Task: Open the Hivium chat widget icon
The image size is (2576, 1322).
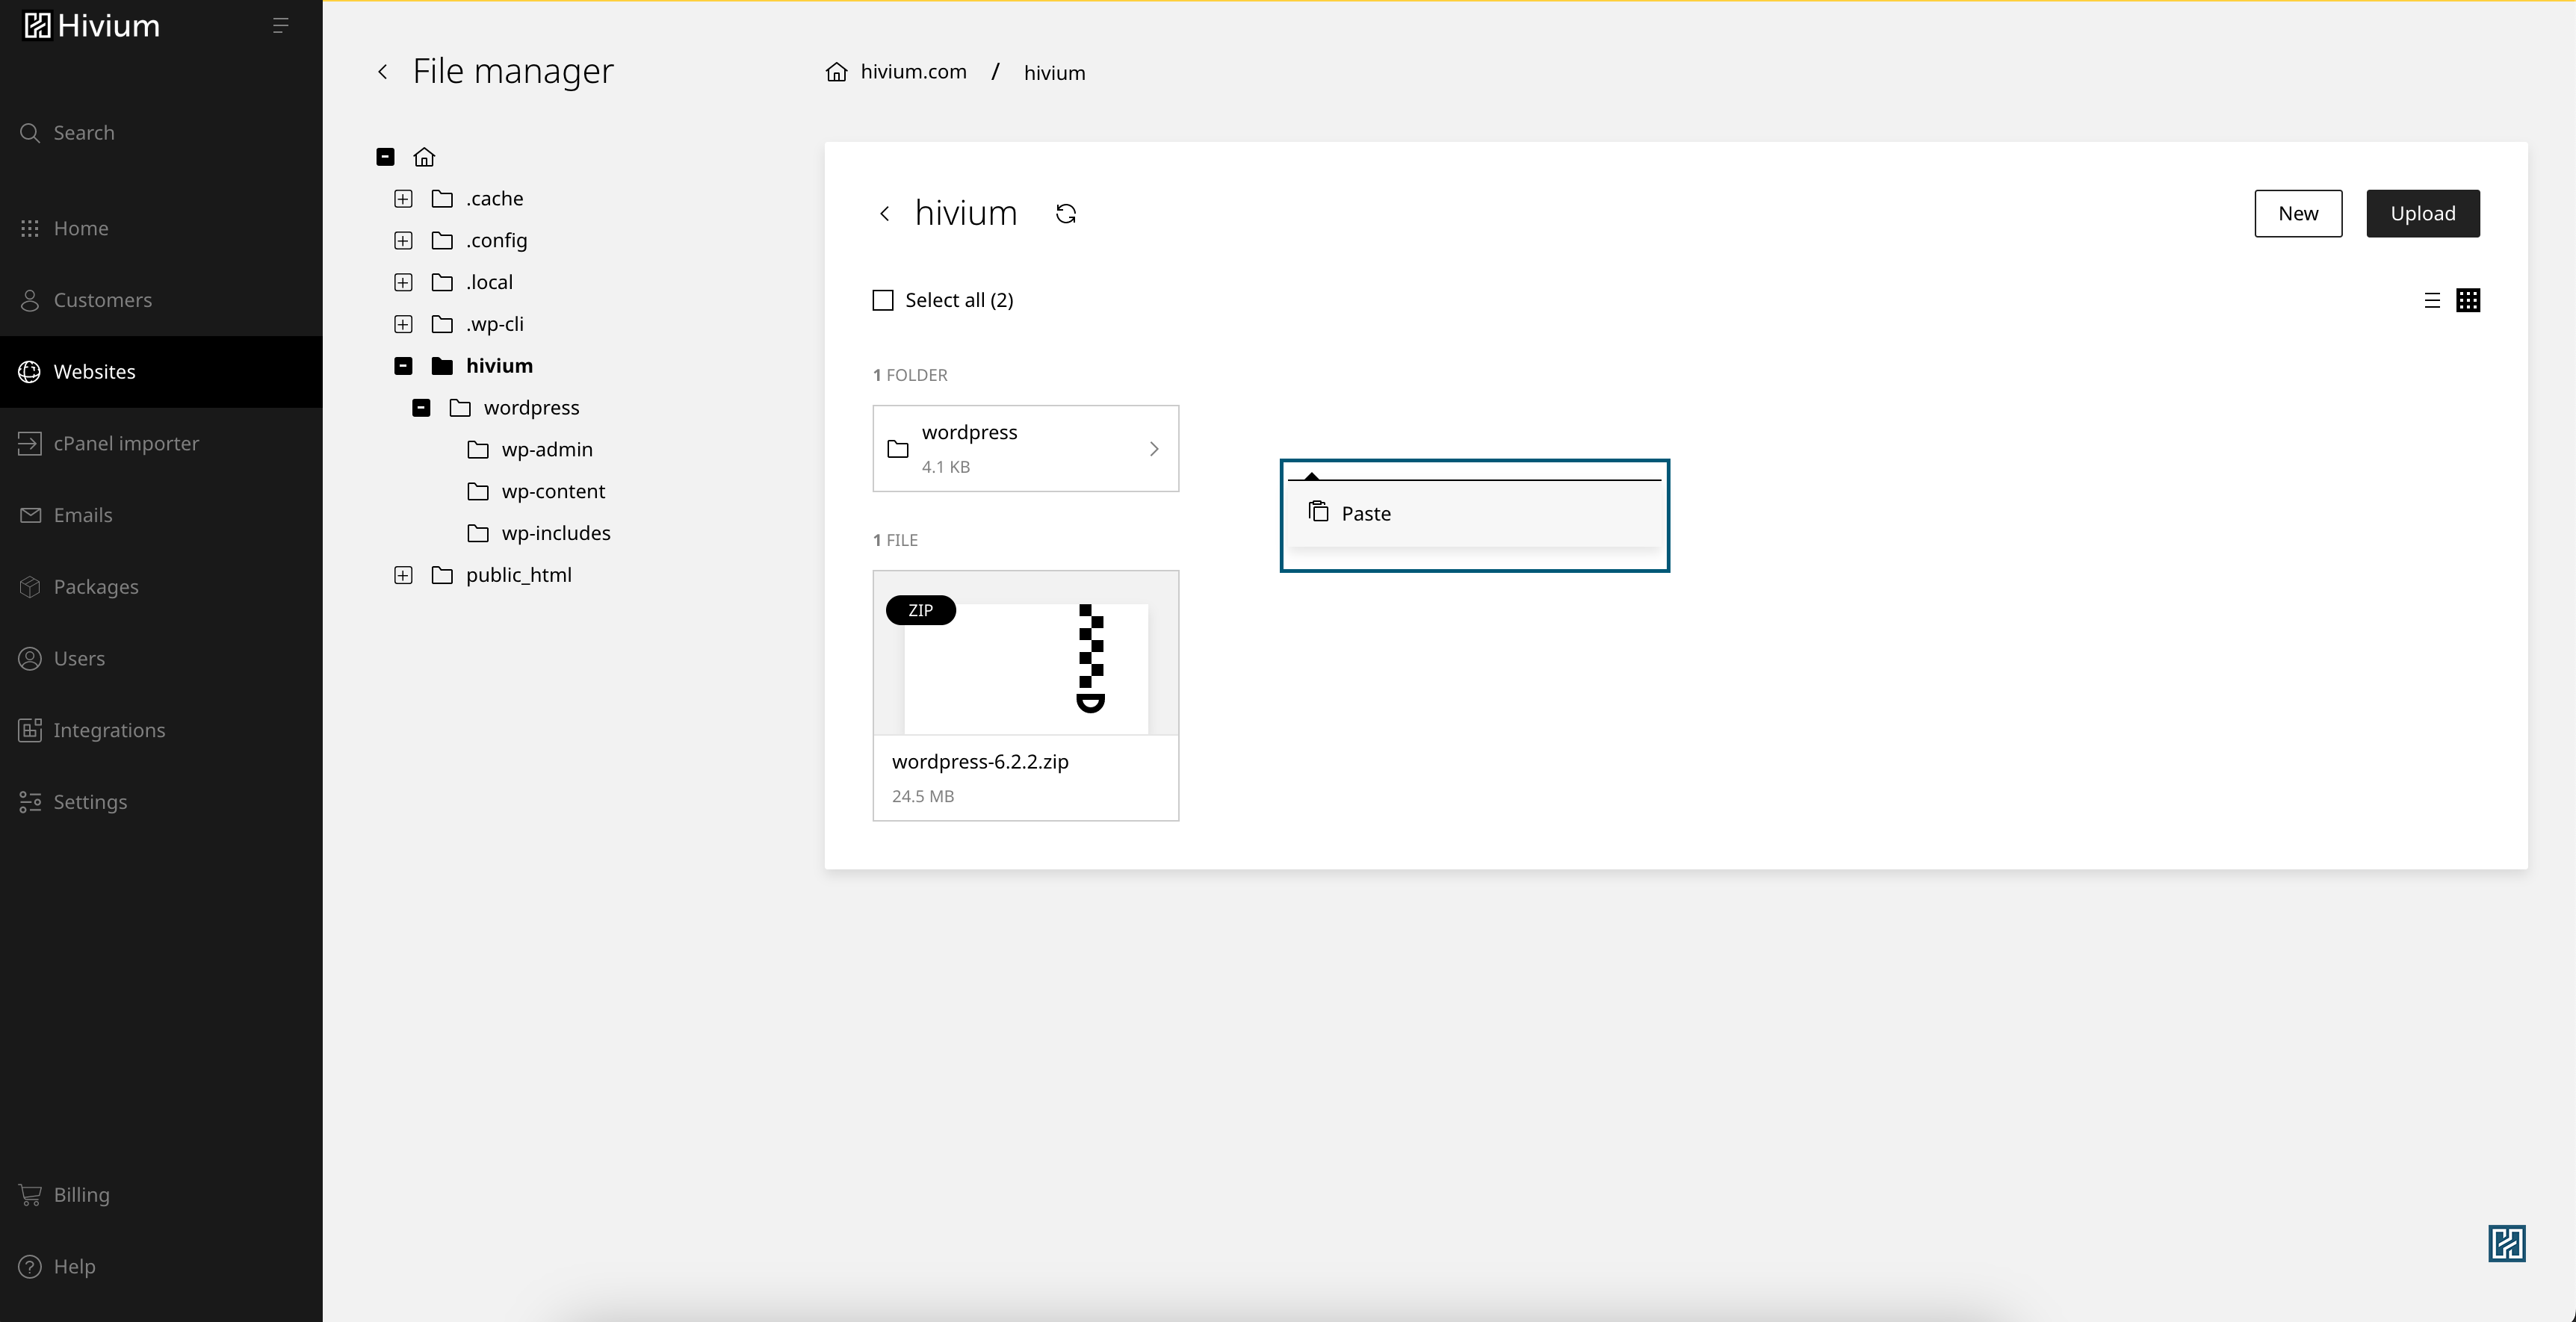Action: [2507, 1244]
